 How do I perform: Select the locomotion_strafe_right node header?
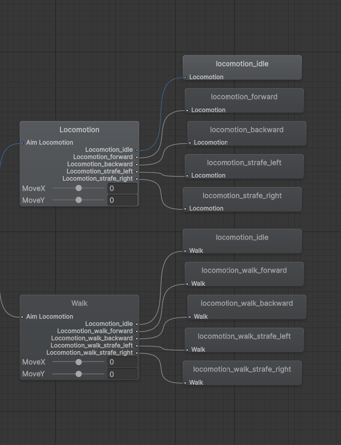pos(242,196)
